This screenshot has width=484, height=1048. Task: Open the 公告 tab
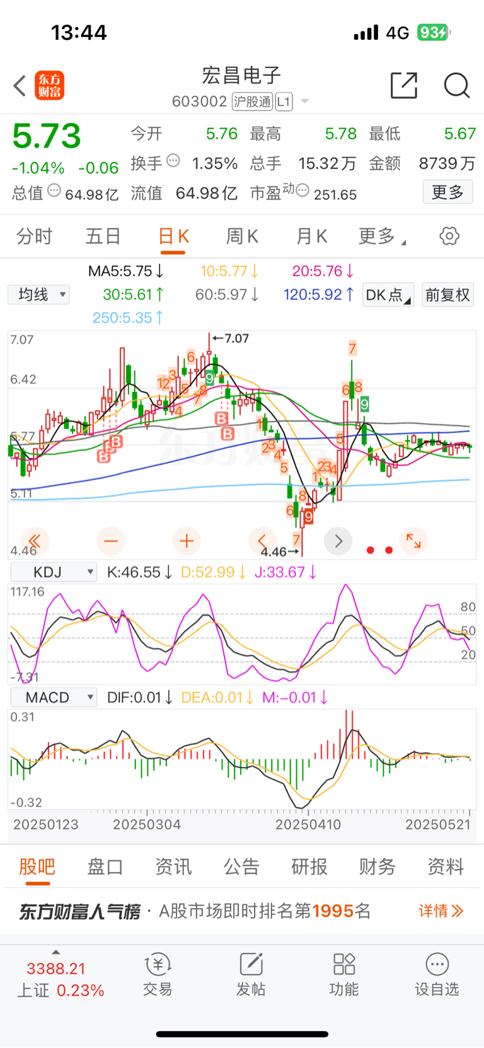tap(241, 867)
